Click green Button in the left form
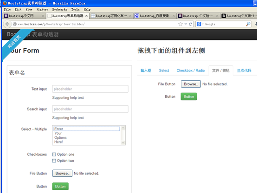Viewport: 257px width, 193px height. click(x=60, y=187)
